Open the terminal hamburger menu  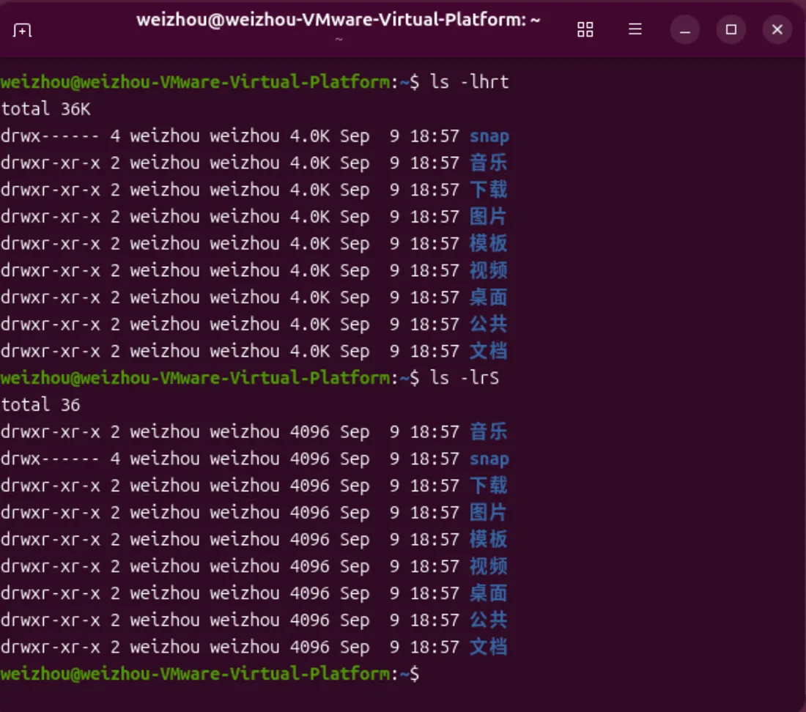(635, 29)
